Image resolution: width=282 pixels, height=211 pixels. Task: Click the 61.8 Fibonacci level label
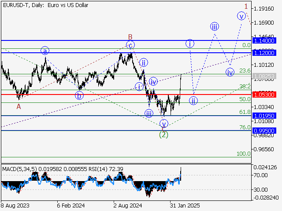245,113
